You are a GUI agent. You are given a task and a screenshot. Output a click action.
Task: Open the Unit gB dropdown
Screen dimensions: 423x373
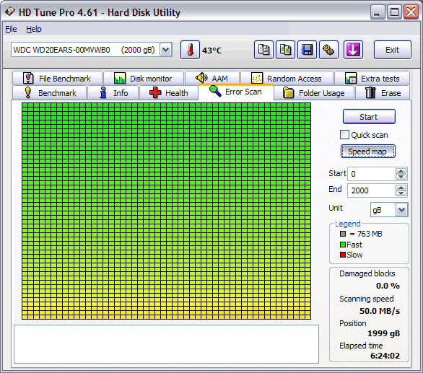[401, 210]
